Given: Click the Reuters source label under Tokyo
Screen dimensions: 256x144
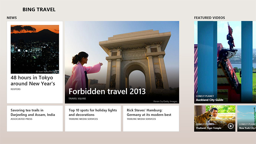Looking at the screenshot, I should click(15, 89).
